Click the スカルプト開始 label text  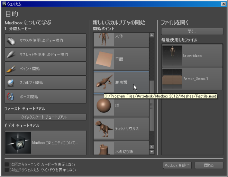[x=31, y=83]
